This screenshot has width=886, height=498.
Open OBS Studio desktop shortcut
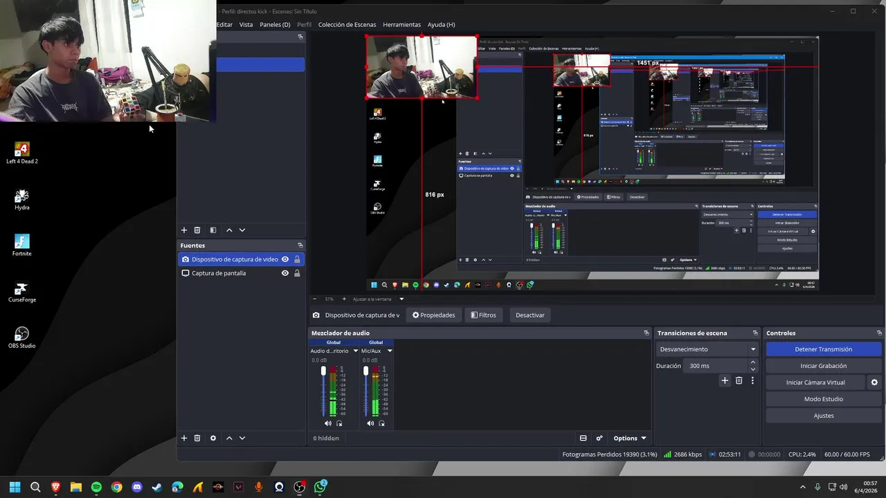pos(22,338)
